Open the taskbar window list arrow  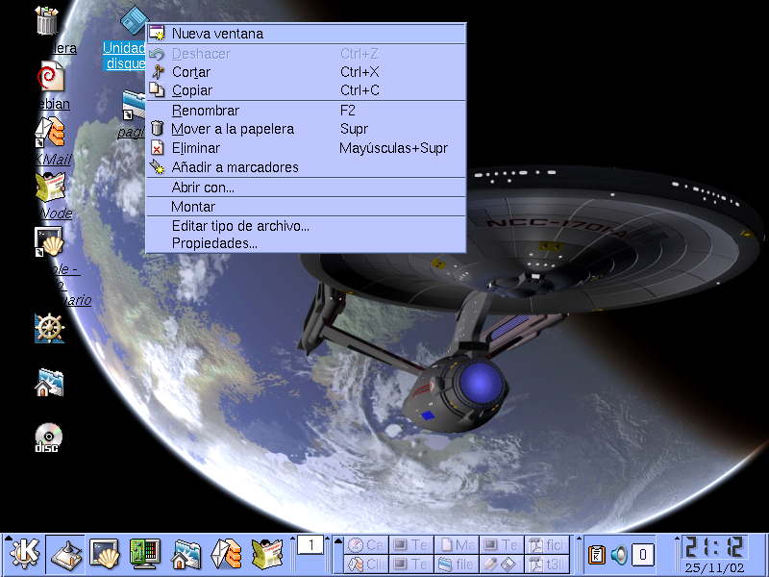[338, 540]
